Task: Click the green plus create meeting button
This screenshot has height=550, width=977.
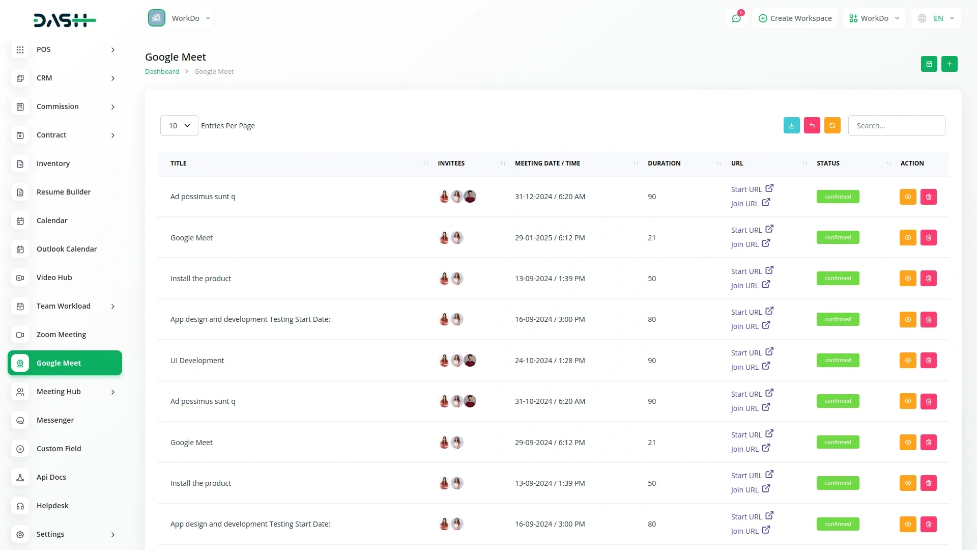Action: [949, 64]
